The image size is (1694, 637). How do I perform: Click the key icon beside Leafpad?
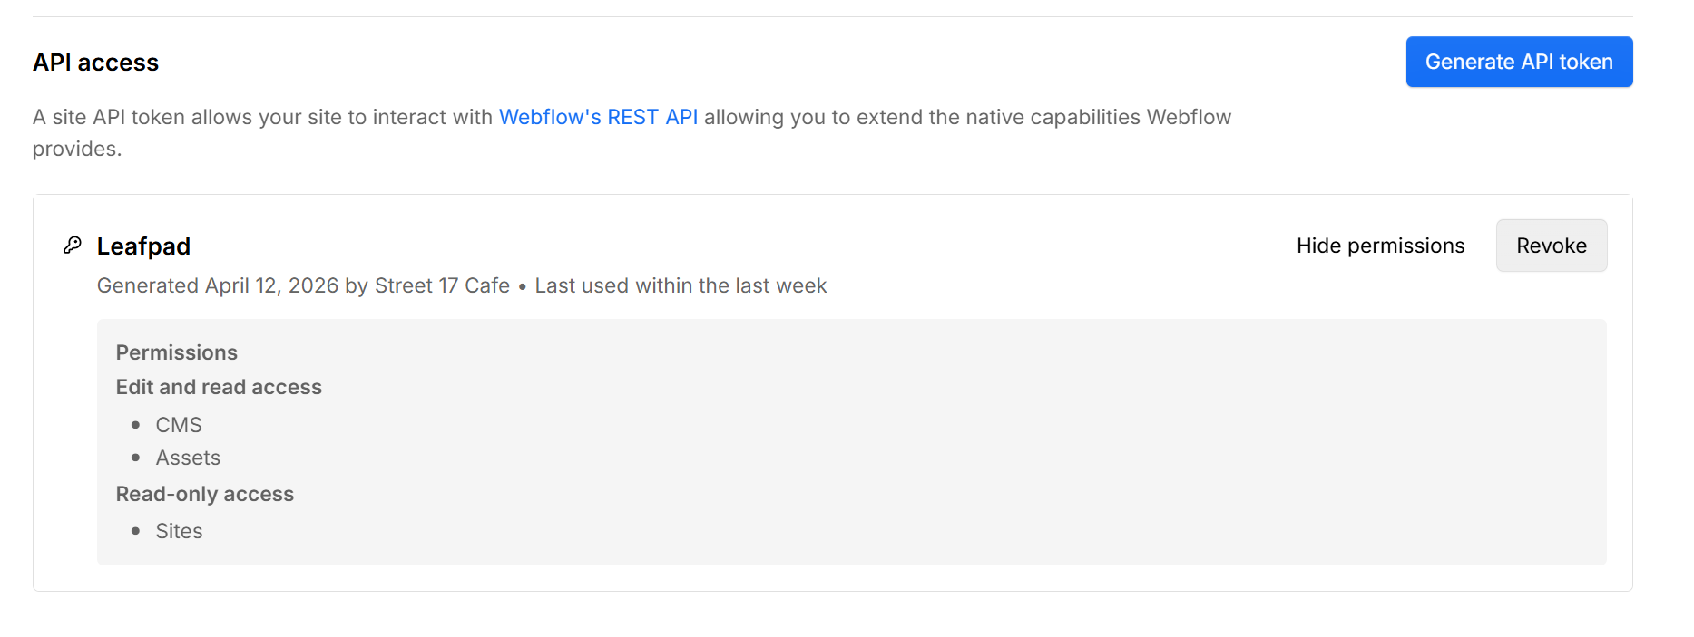click(73, 245)
